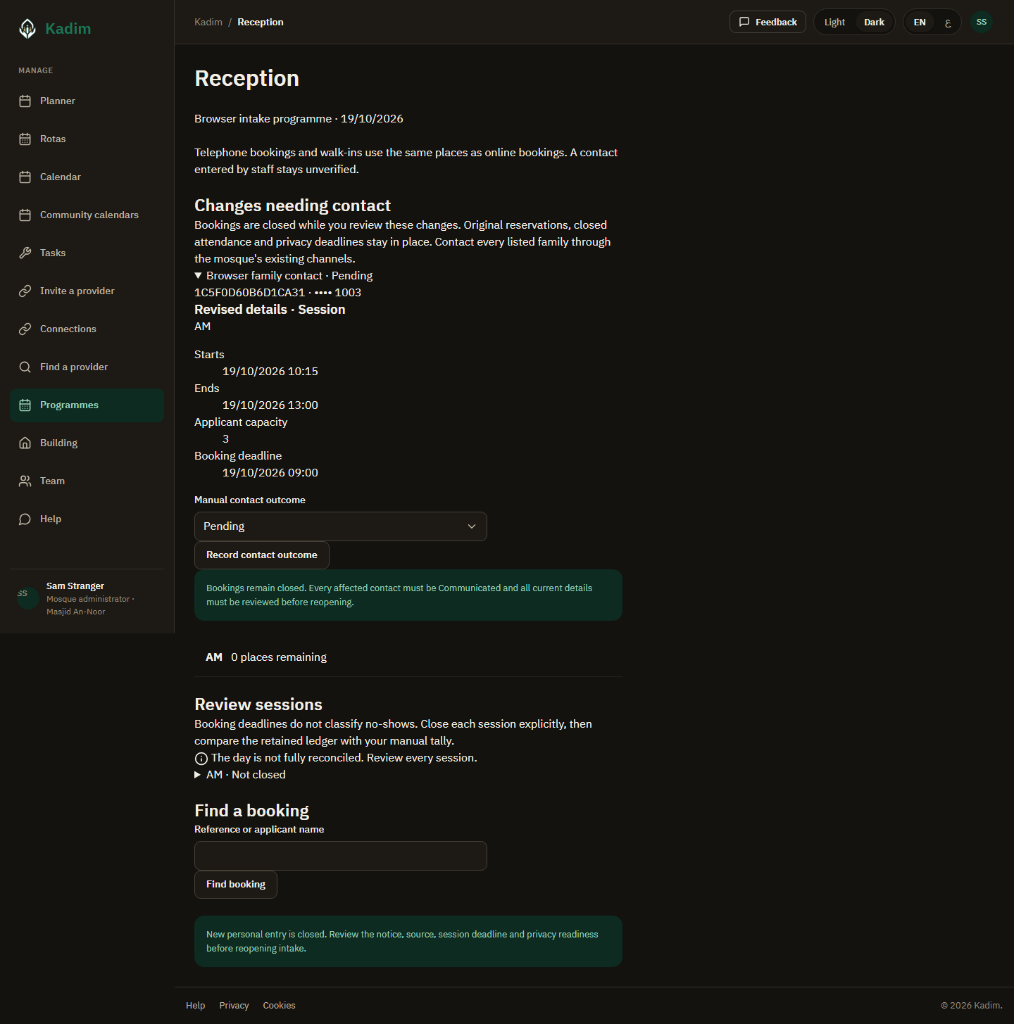Expand the AM · Not closed session
Screen dimensions: 1014x1024
click(x=240, y=775)
